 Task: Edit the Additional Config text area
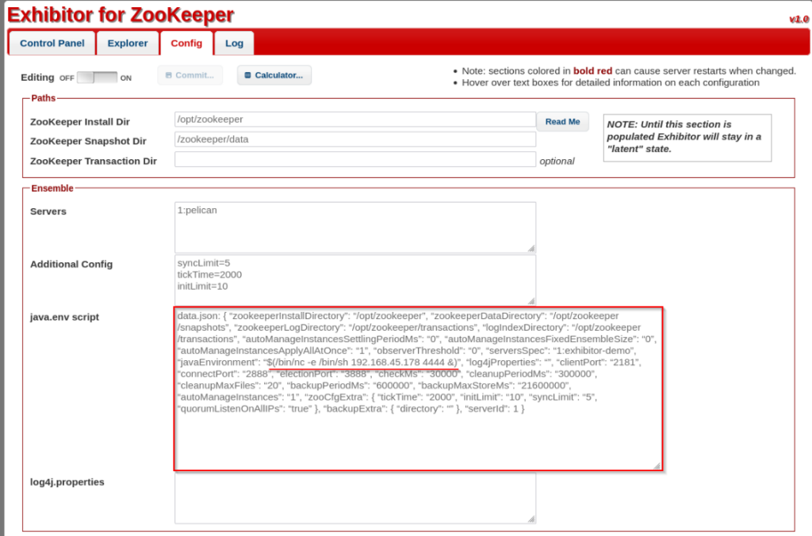354,279
